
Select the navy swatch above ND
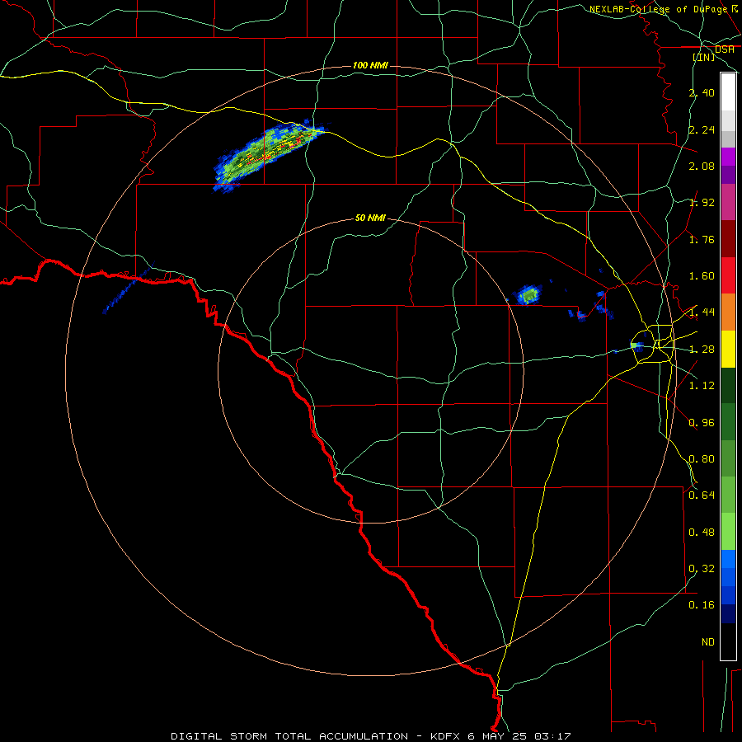[x=728, y=614]
